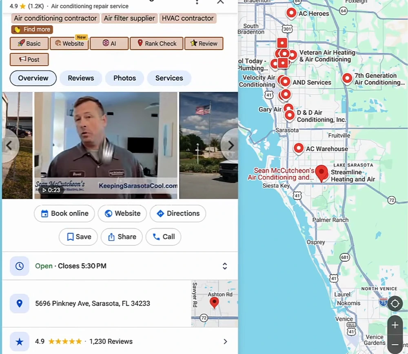Select Cool Today Plumbing map pin
This screenshot has width=408, height=354.
tap(275, 64)
